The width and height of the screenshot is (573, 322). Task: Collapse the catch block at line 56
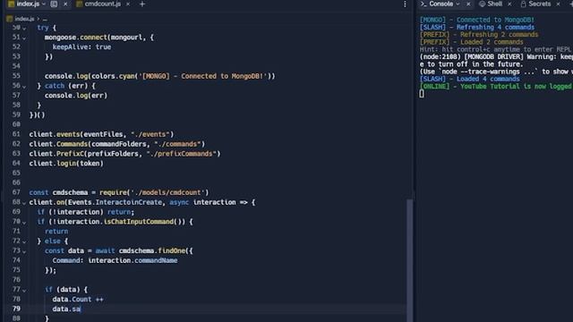click(24, 87)
